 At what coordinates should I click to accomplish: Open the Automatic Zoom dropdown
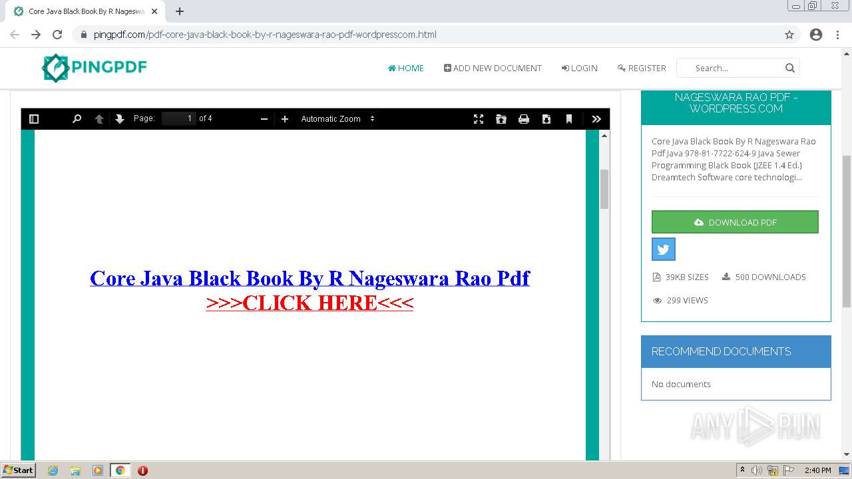pos(338,119)
